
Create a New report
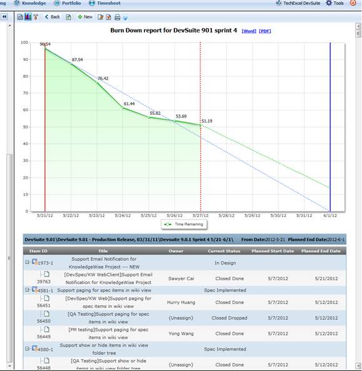point(85,17)
